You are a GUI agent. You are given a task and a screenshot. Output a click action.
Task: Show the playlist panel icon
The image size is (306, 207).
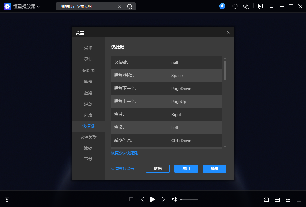pos(288,199)
